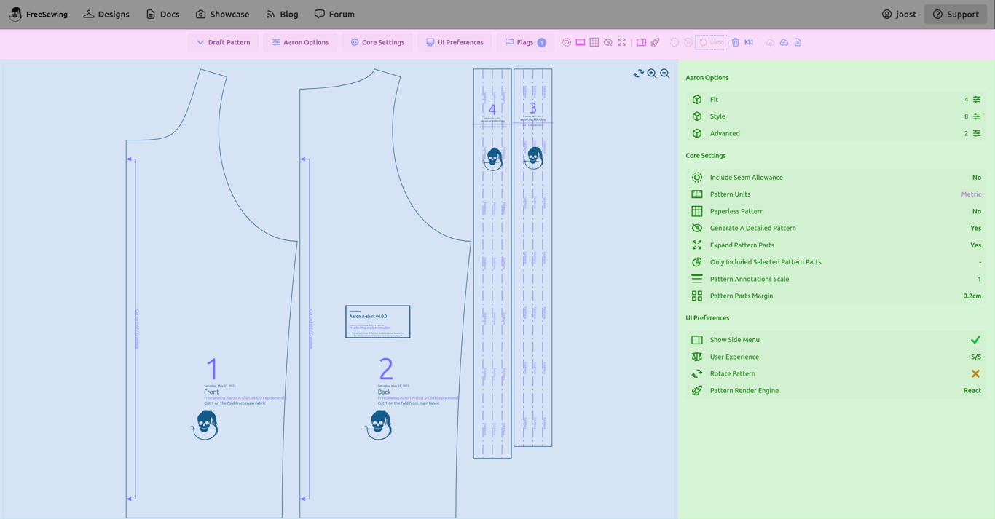Toggle the Expand Pattern Parts setting
Viewport: 995px width, 519px height.
tap(836, 245)
